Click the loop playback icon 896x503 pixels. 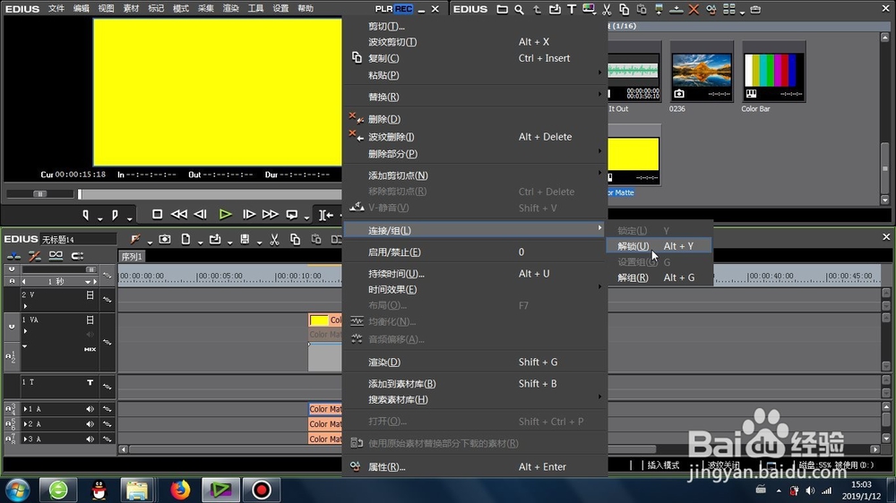click(292, 215)
